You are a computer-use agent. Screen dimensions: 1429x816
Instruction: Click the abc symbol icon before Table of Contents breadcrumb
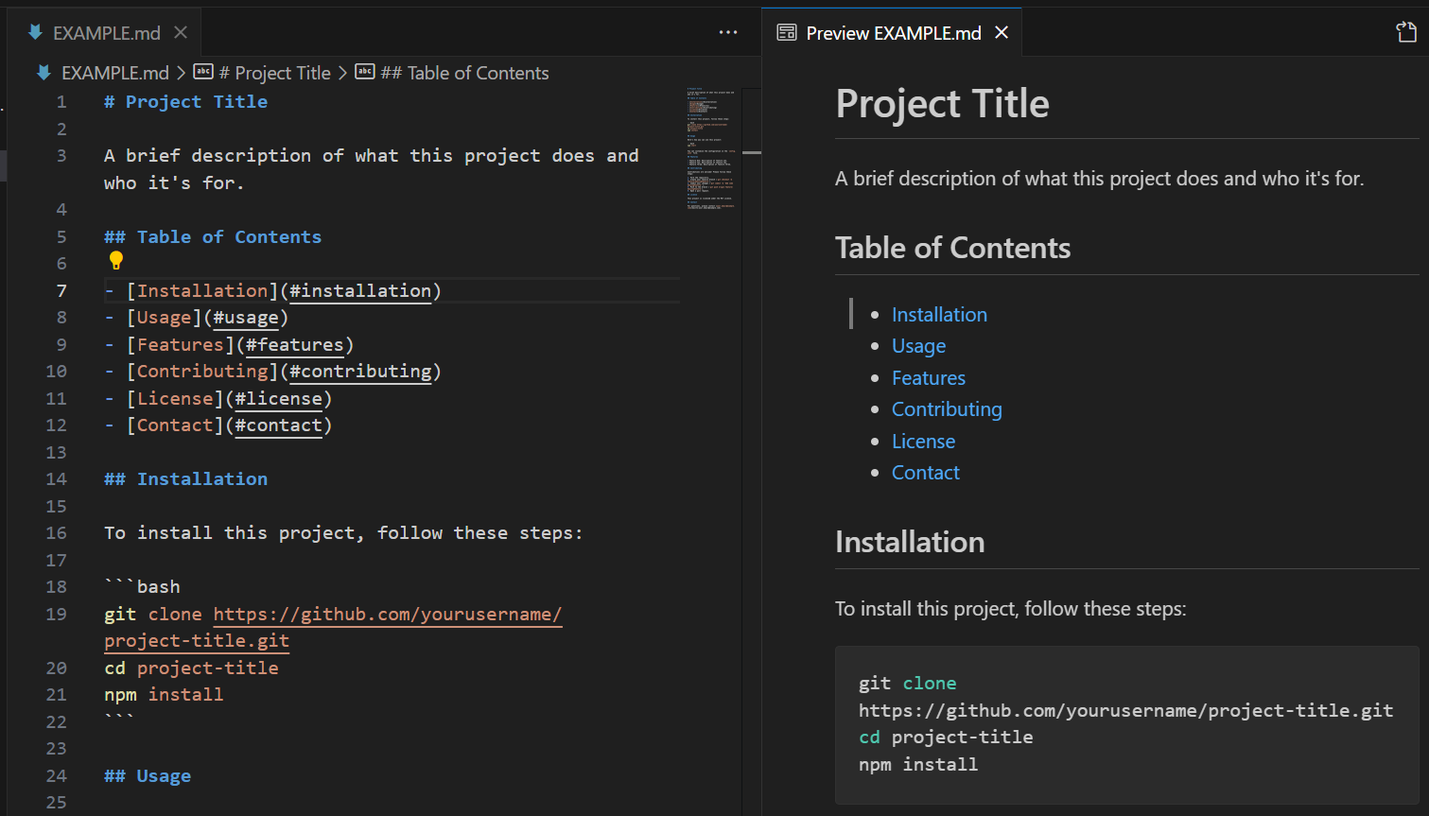pyautogui.click(x=365, y=72)
